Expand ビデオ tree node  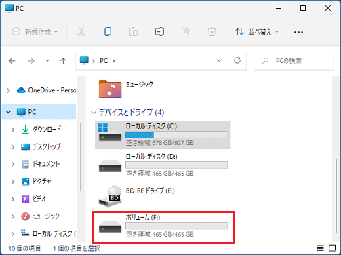click(x=13, y=199)
